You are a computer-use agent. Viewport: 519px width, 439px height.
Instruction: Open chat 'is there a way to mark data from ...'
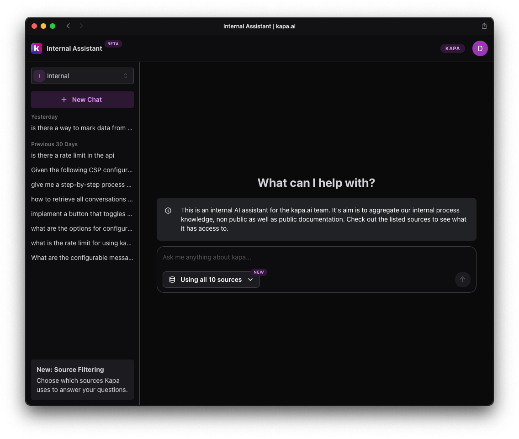point(82,128)
